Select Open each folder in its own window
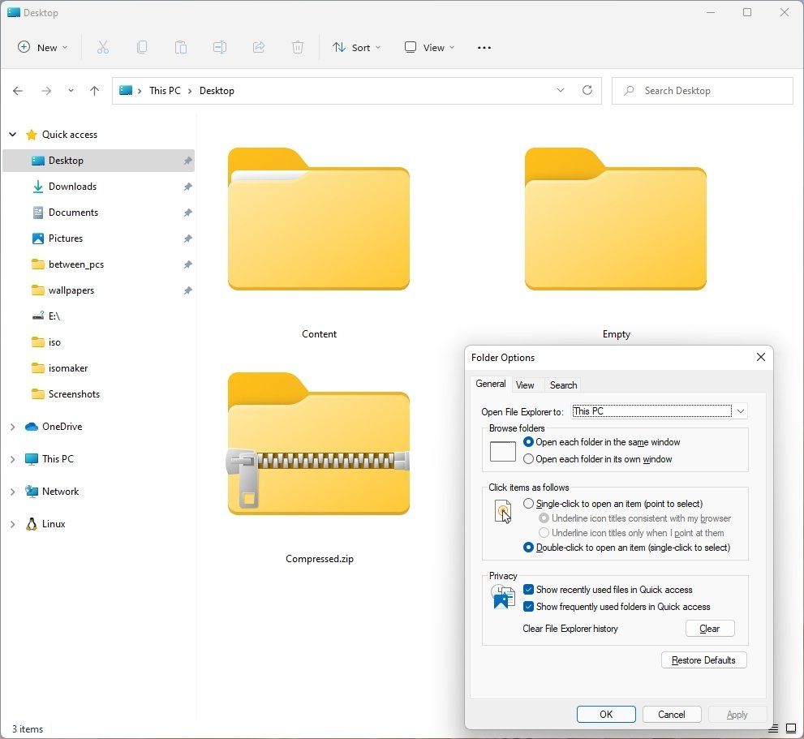The width and height of the screenshot is (804, 739). click(x=529, y=459)
